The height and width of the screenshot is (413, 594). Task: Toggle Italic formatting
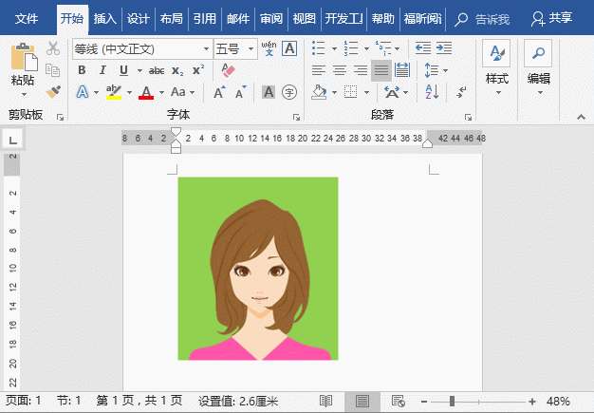click(102, 70)
